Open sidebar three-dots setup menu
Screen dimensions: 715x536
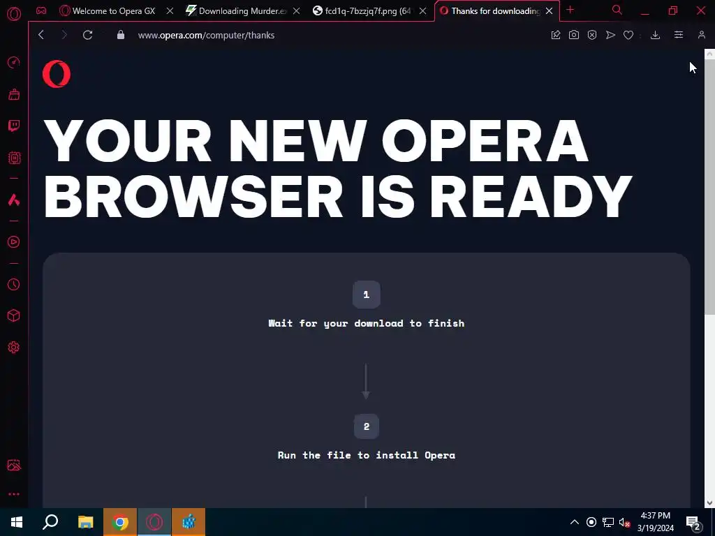point(14,494)
